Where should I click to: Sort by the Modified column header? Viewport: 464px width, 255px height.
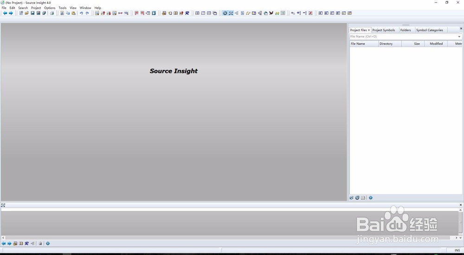(x=436, y=44)
